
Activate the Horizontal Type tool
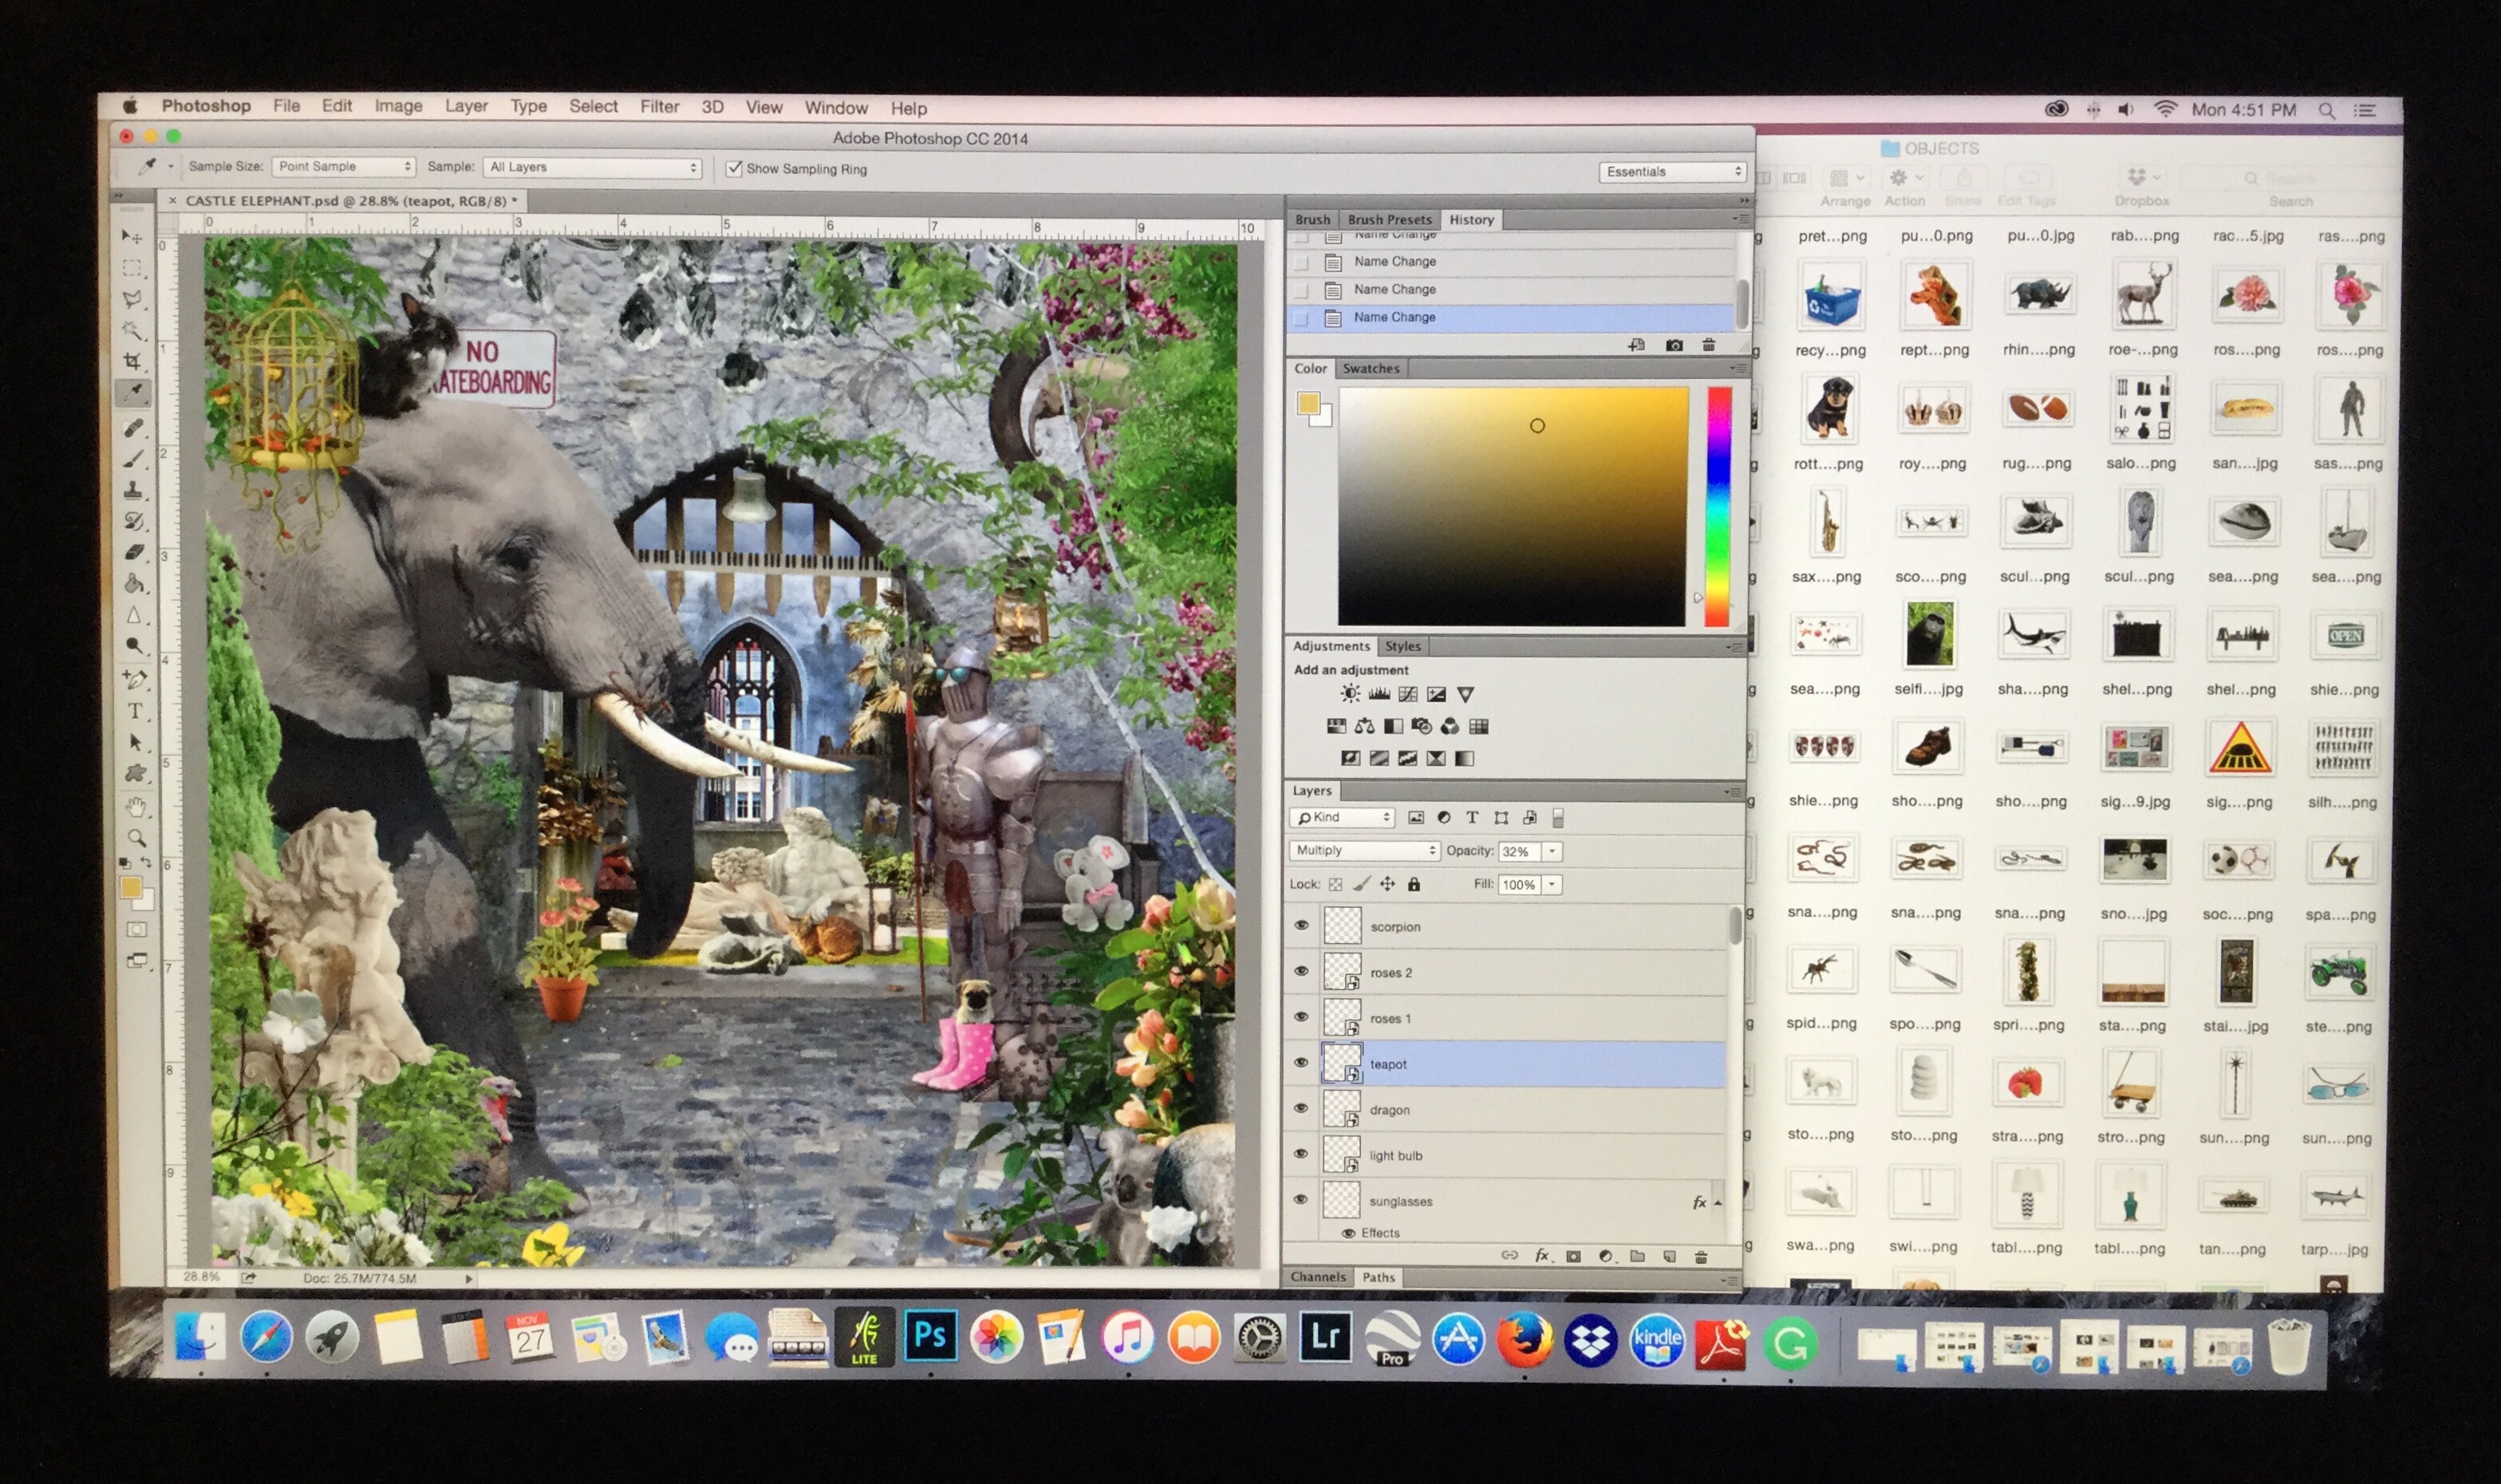pyautogui.click(x=137, y=712)
